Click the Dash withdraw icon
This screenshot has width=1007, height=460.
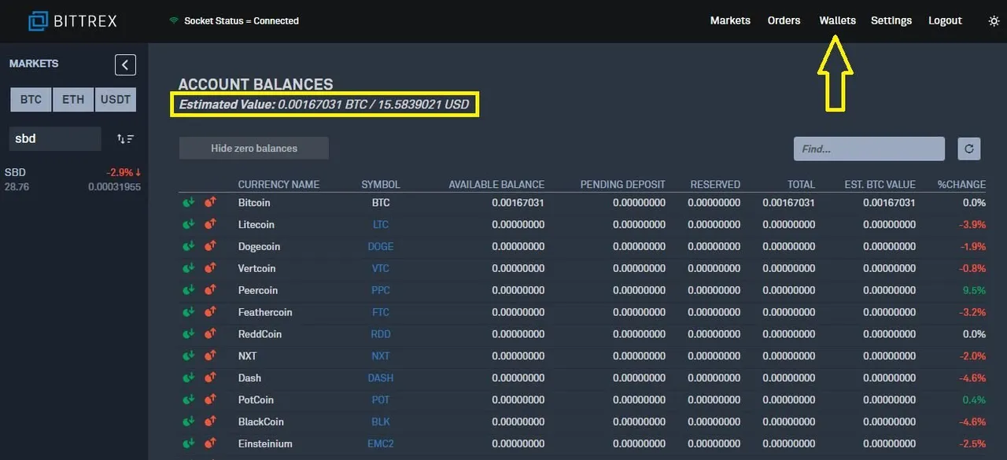point(210,378)
